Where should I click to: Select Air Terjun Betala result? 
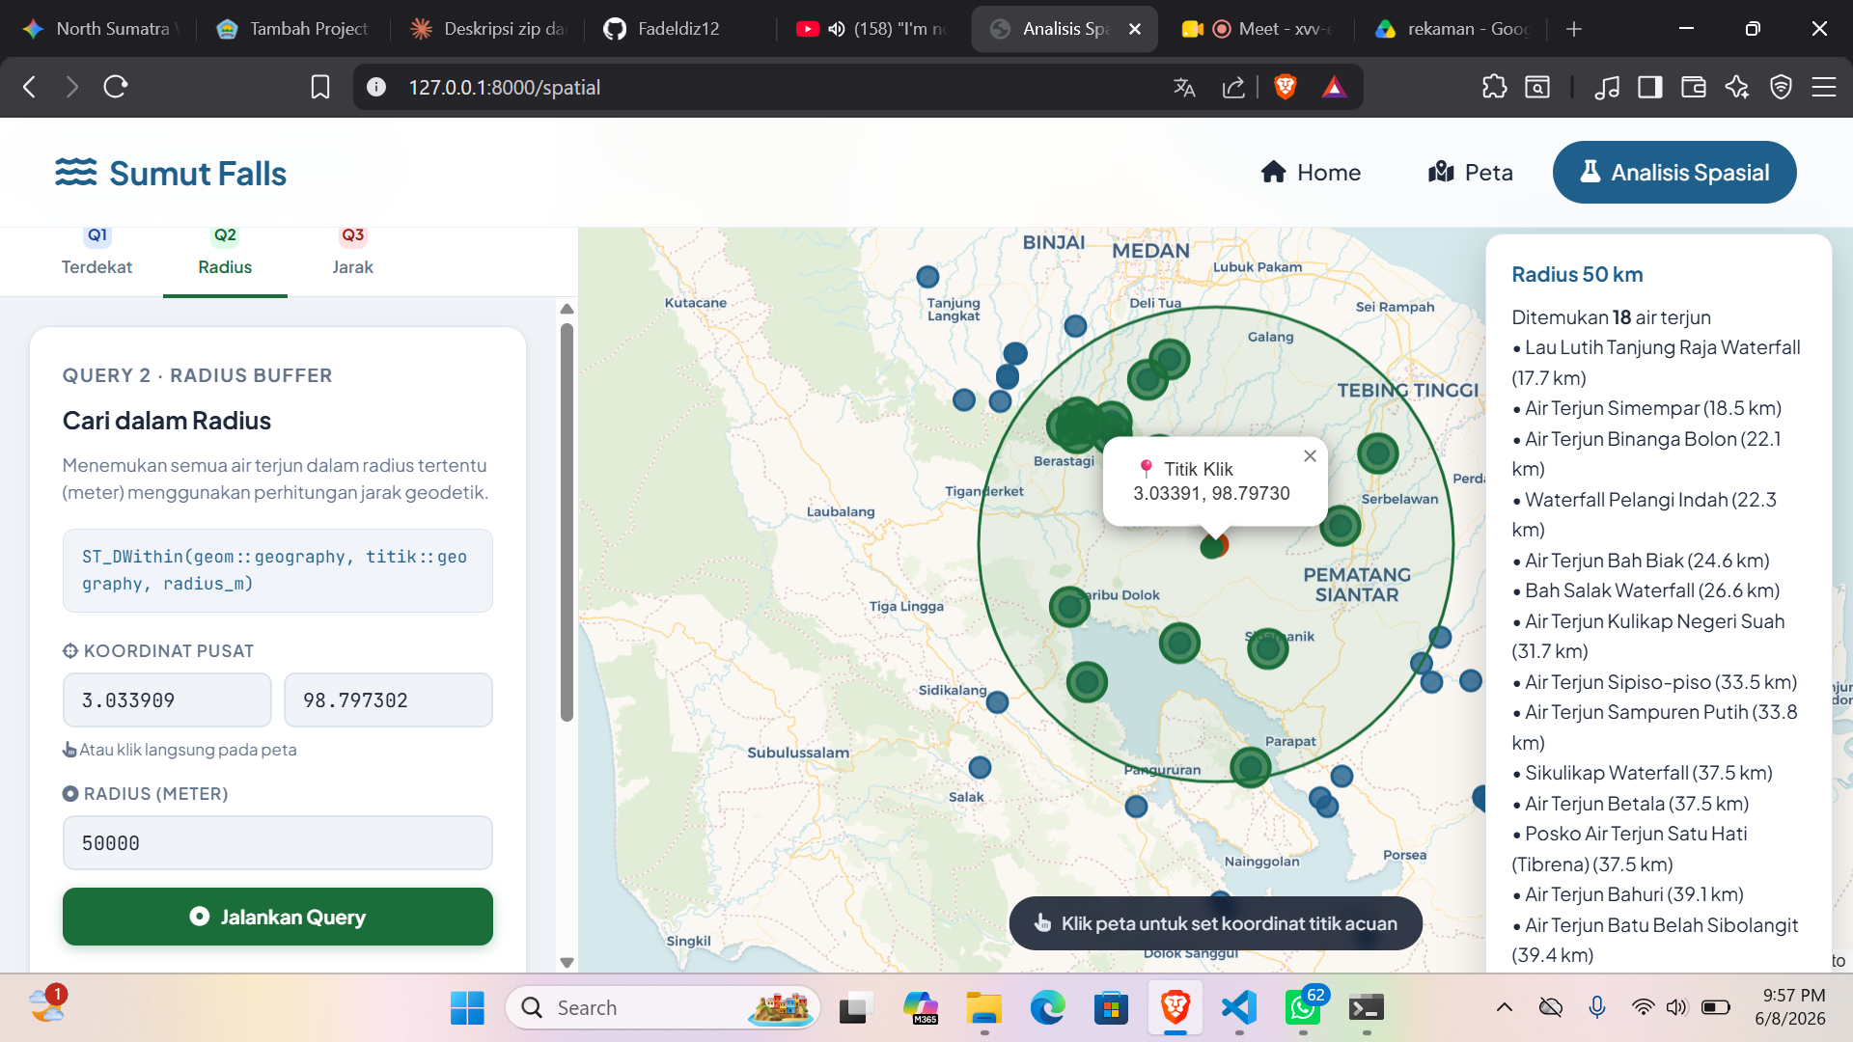(1637, 804)
